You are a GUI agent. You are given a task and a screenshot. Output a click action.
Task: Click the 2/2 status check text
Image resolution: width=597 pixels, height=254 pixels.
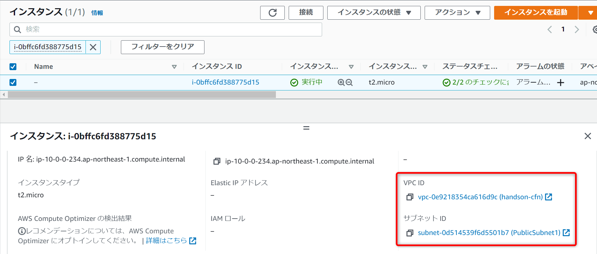pyautogui.click(x=480, y=82)
